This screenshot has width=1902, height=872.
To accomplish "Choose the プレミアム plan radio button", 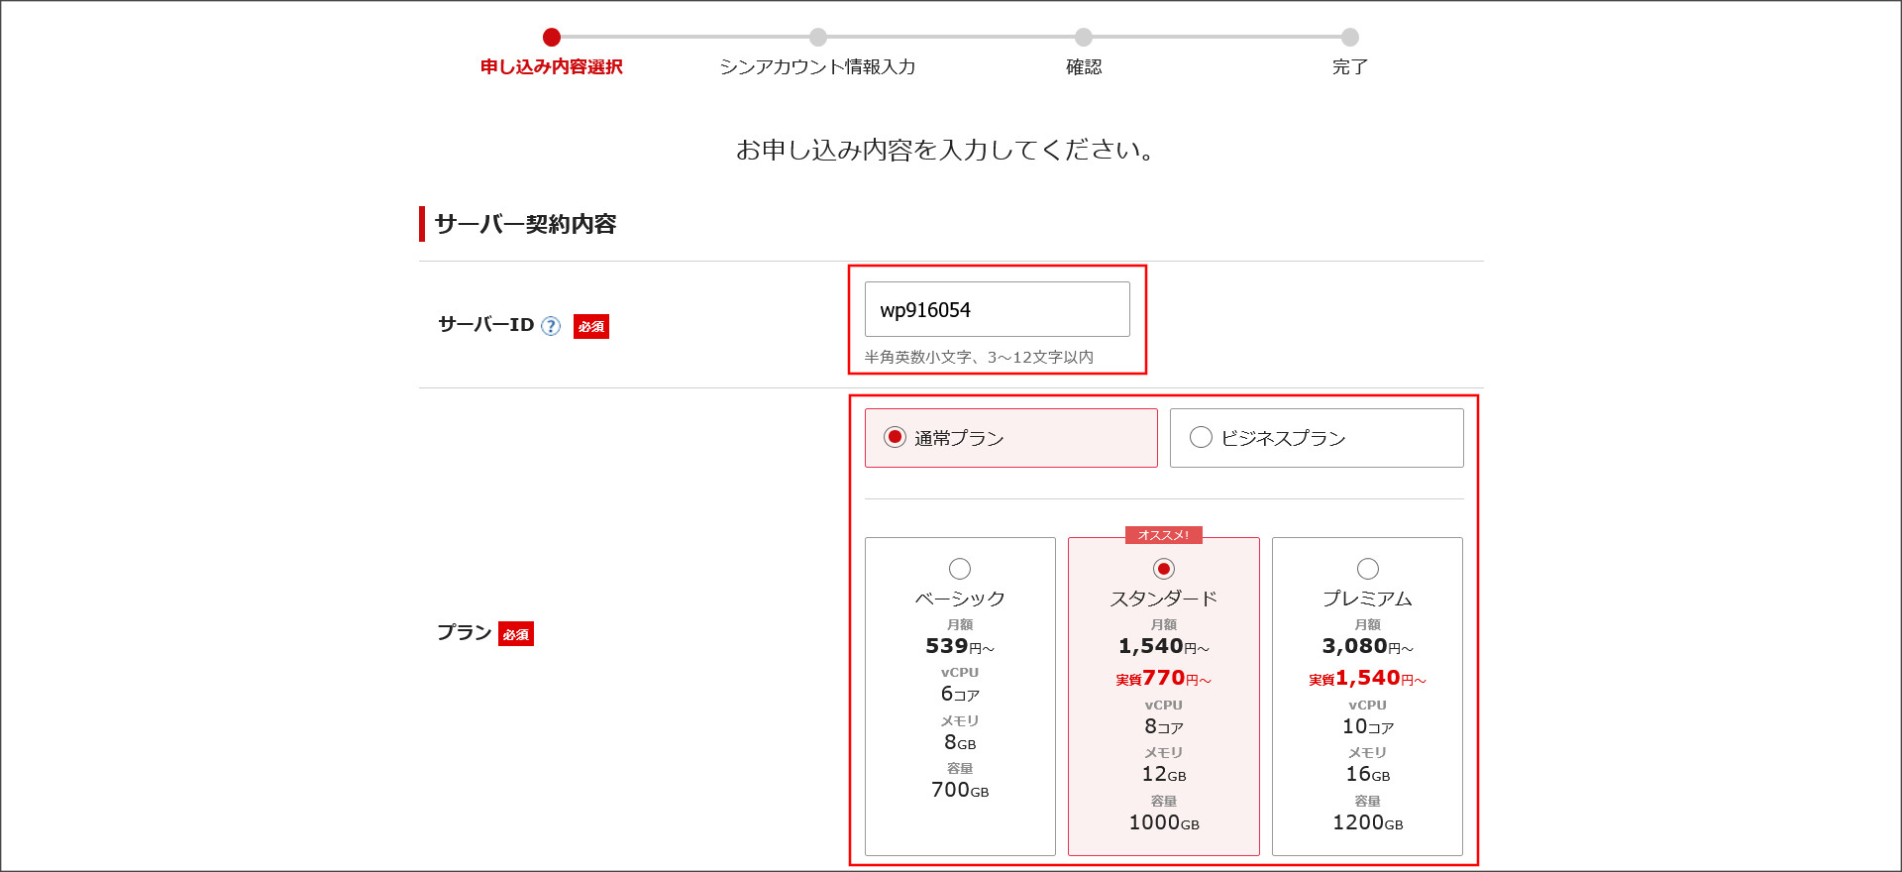I will tap(1367, 569).
